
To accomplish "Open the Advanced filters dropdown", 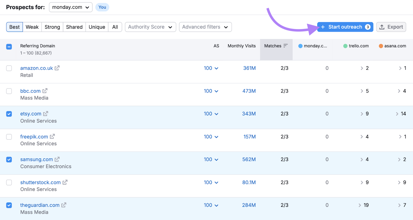I will (205, 27).
